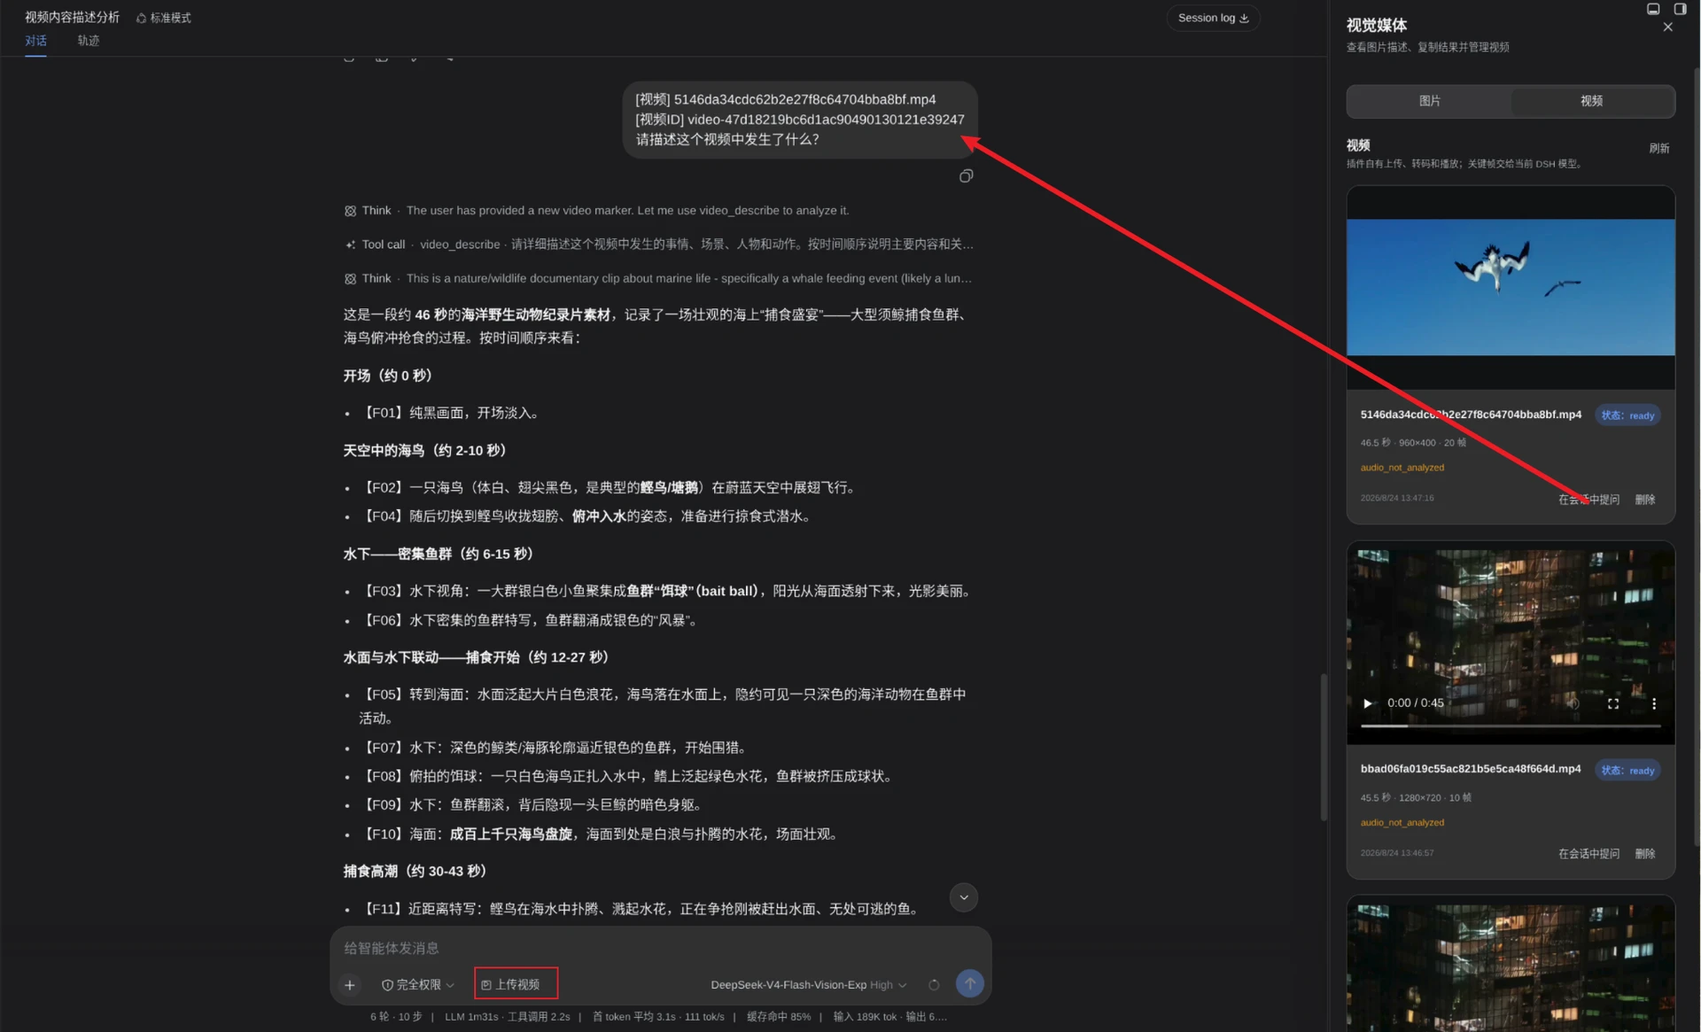Click audio_not_analyzed under bbad06fa video

[1402, 823]
